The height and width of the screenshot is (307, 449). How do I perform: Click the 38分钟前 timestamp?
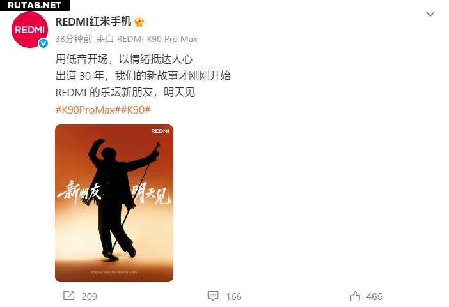tap(74, 39)
